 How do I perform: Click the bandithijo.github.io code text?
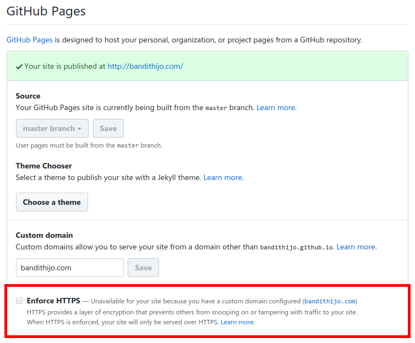[297, 247]
